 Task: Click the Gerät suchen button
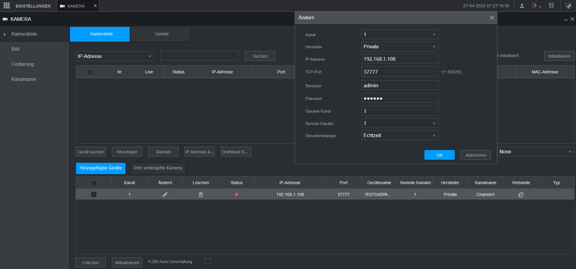pos(90,152)
